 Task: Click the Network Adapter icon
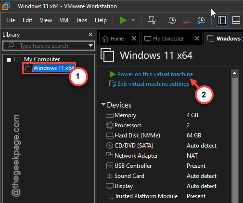110,156
